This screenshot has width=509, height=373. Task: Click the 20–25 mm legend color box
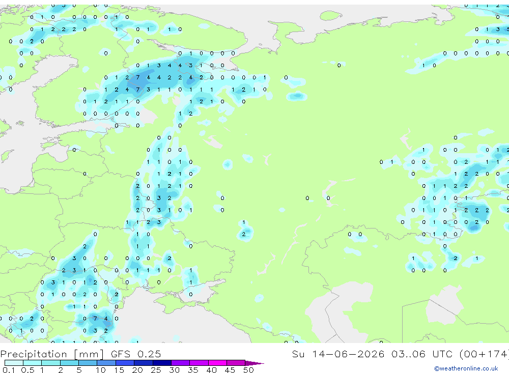pos(144,363)
